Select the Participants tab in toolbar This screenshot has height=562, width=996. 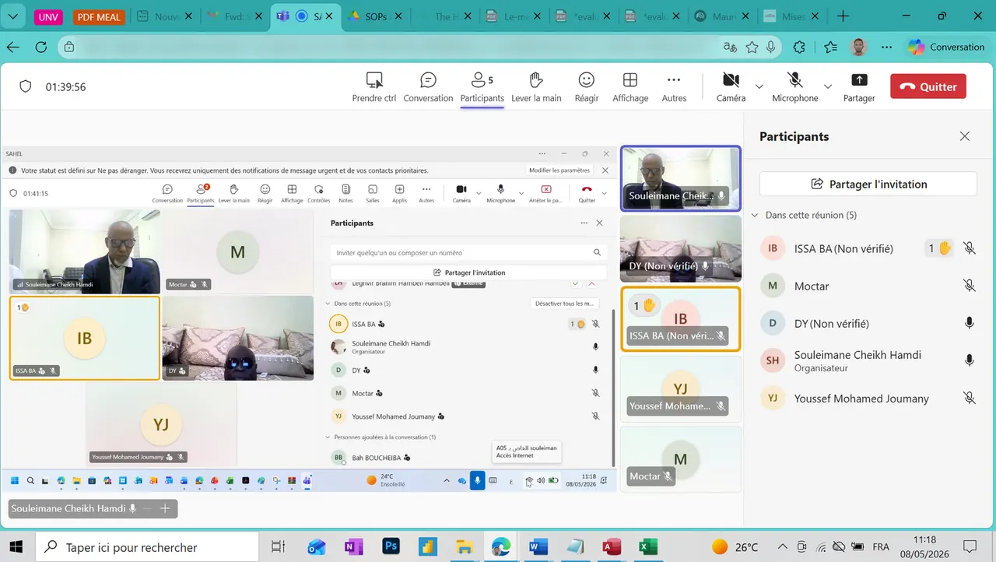pyautogui.click(x=482, y=86)
